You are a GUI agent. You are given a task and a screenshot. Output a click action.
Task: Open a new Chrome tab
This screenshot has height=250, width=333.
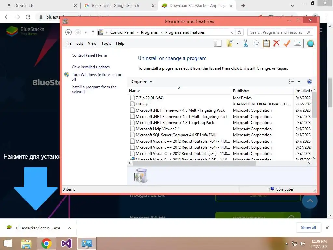243,6
